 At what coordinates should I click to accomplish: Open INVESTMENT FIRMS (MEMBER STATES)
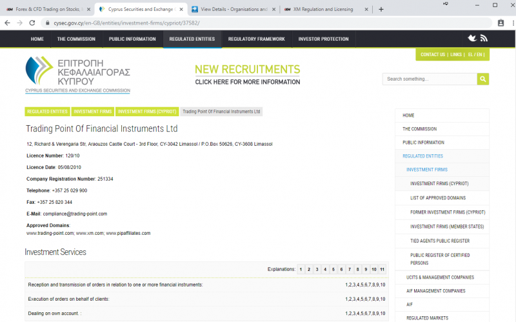(442, 226)
